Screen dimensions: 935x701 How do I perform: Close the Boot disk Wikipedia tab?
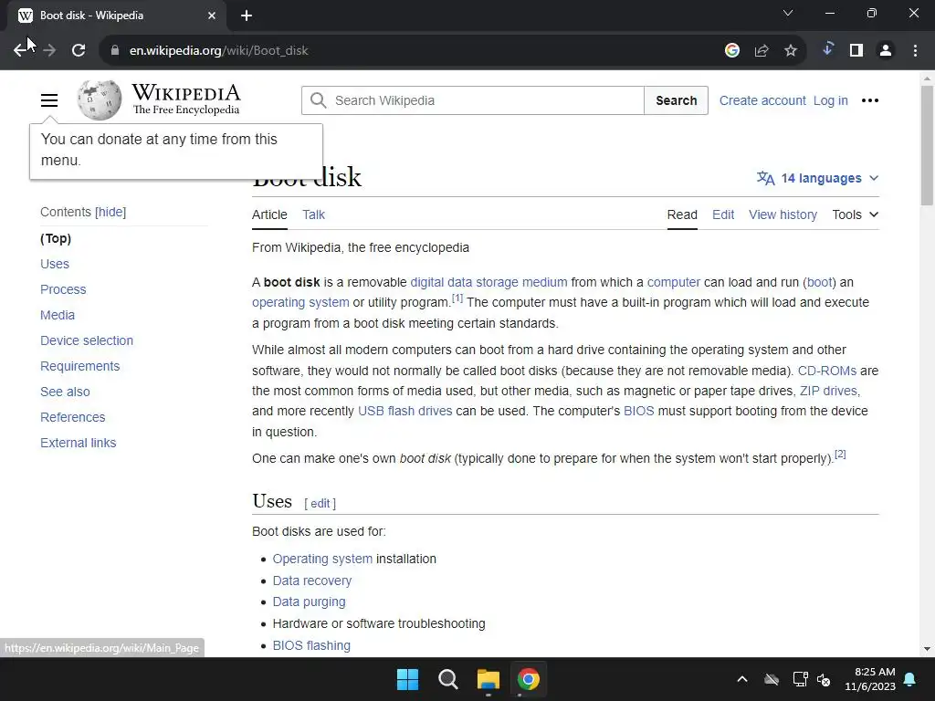(212, 16)
